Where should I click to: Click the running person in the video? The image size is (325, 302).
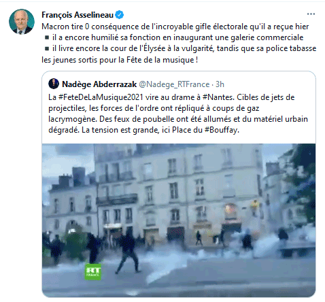(128, 252)
